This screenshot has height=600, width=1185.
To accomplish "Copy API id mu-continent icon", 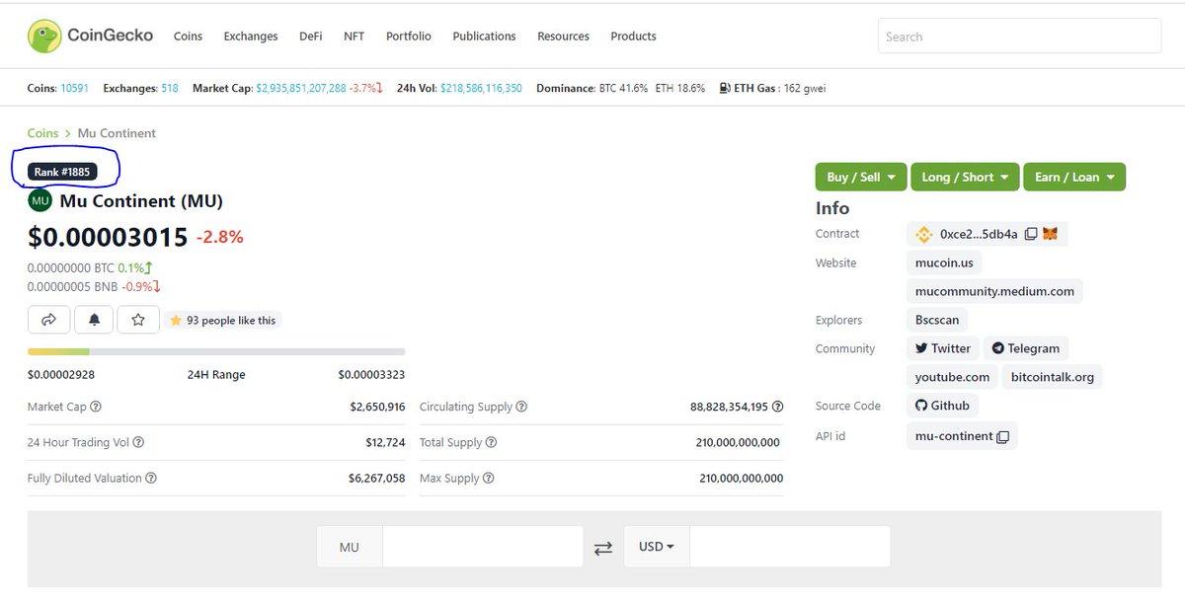I will point(1002,436).
